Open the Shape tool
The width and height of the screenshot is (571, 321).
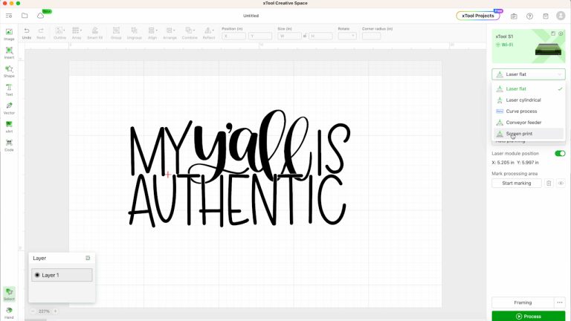click(9, 70)
